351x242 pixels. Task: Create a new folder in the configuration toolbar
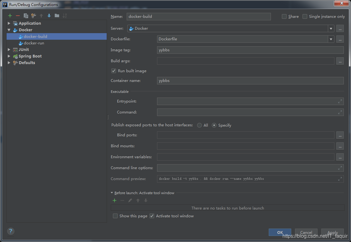pyautogui.click(x=57, y=16)
